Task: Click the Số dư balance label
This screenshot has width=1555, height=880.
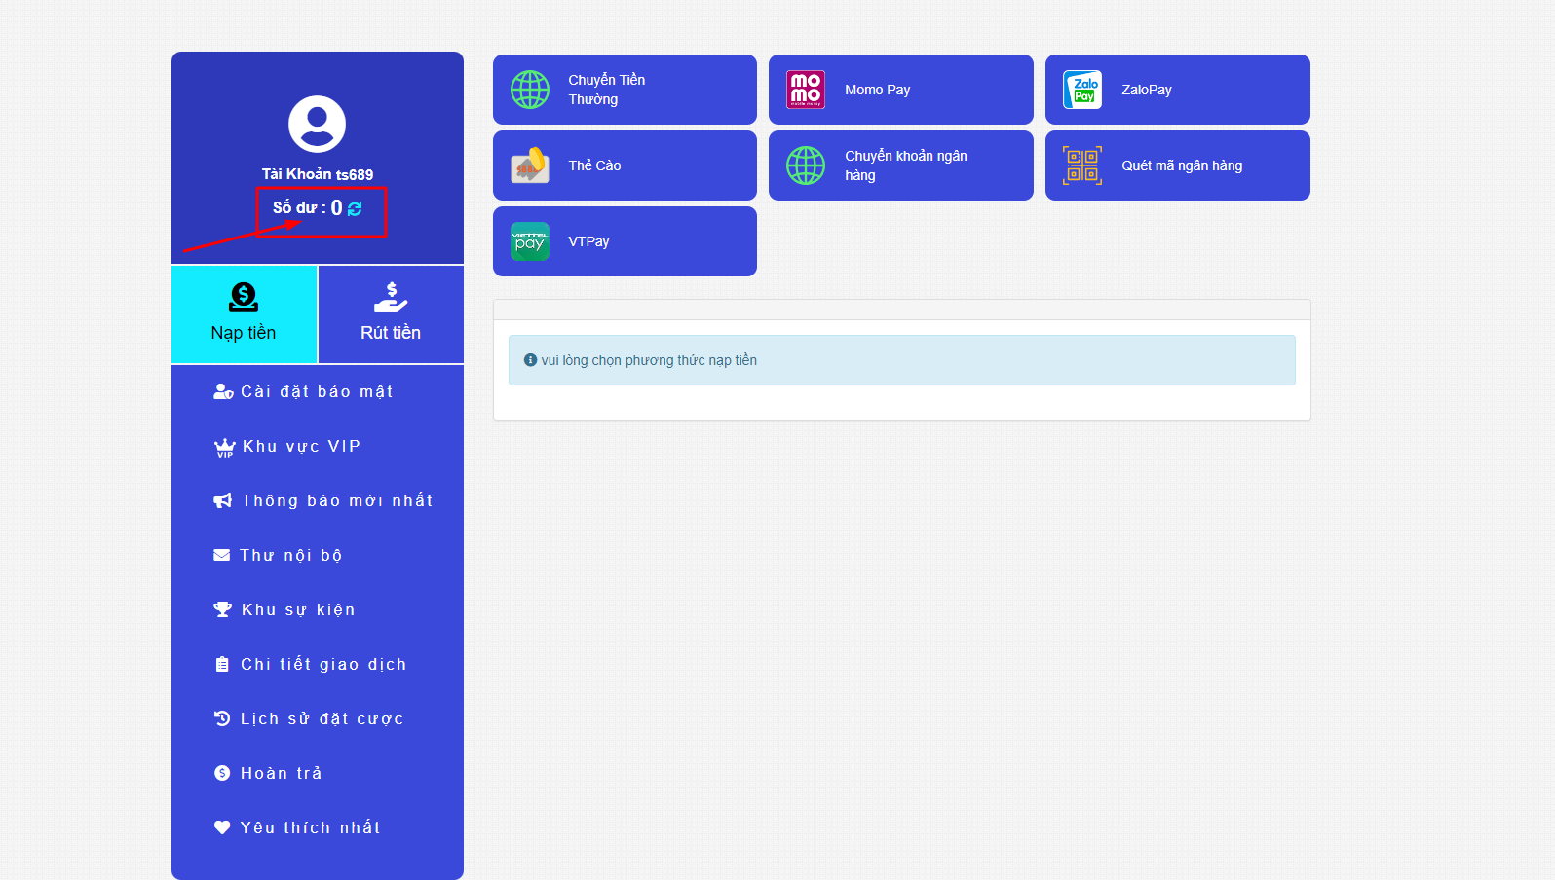Action: (x=298, y=207)
